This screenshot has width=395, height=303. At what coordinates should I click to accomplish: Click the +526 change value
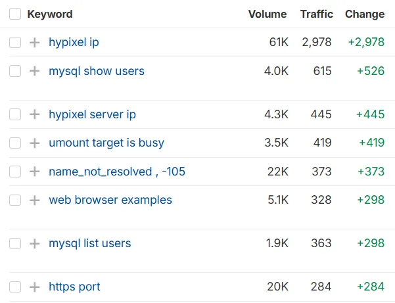(x=371, y=71)
